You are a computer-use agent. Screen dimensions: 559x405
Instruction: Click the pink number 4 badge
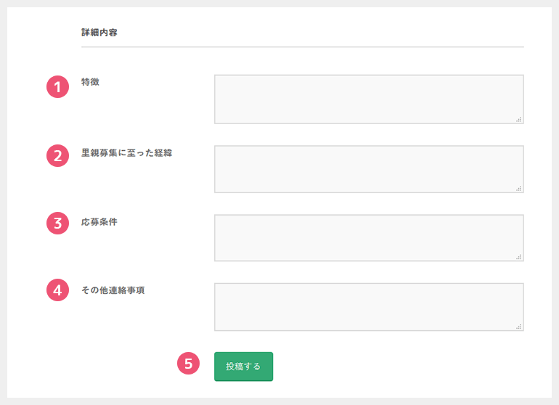[57, 290]
